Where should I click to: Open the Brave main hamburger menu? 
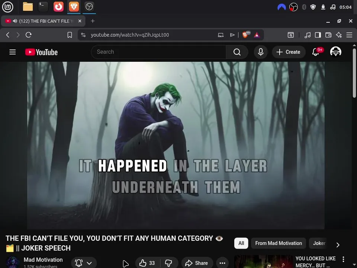pos(349,35)
